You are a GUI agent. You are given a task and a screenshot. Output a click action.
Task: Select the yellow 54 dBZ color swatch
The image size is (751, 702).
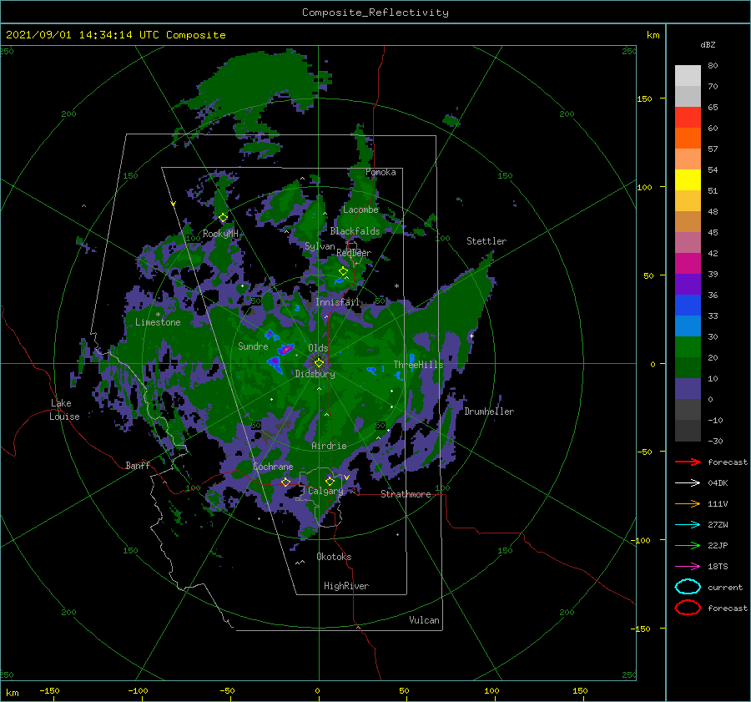[688, 179]
